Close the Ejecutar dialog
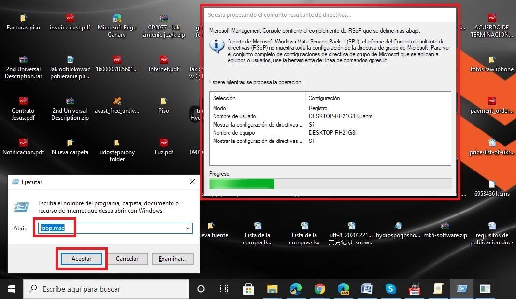The height and width of the screenshot is (299, 516). (x=192, y=182)
